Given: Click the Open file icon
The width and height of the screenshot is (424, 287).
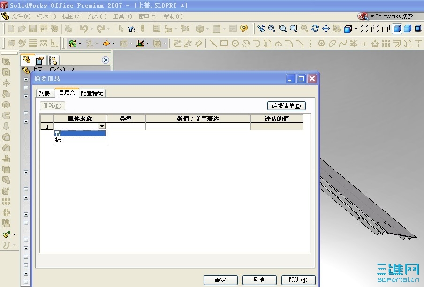Looking at the screenshot, I should 22,29.
